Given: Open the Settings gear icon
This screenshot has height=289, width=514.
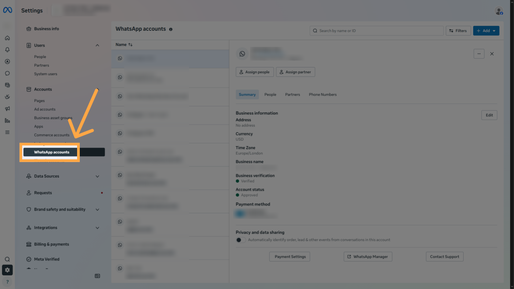Looking at the screenshot, I should (x=7, y=270).
